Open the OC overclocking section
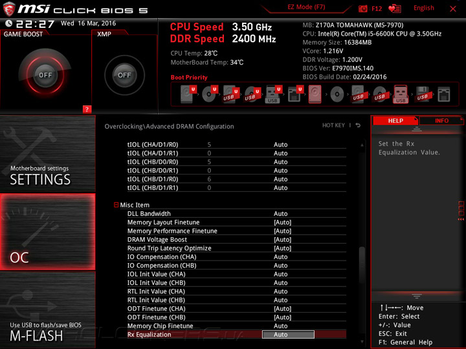 click(47, 232)
